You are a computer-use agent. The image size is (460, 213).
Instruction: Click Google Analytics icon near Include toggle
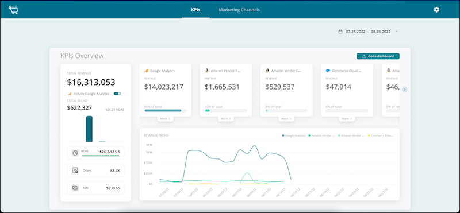(70, 94)
